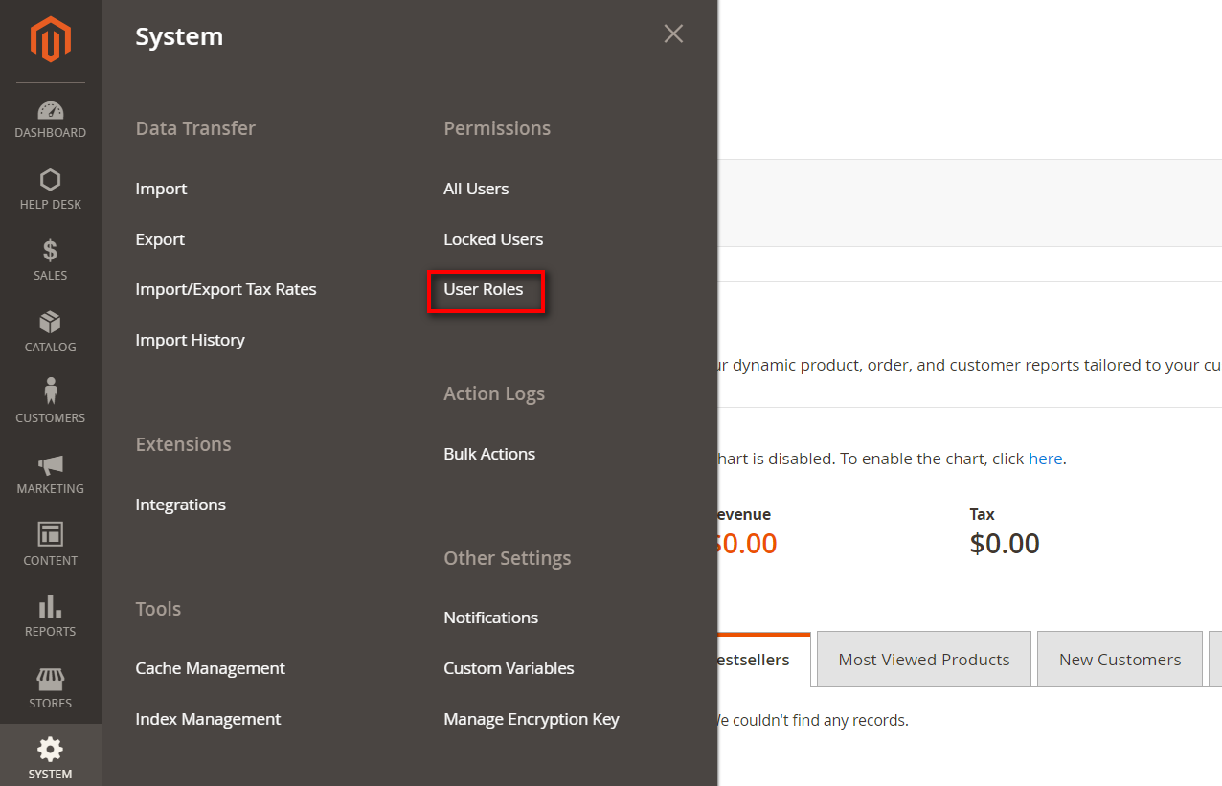1222x786 pixels.
Task: Open the Content layout icon
Action: [x=50, y=535]
